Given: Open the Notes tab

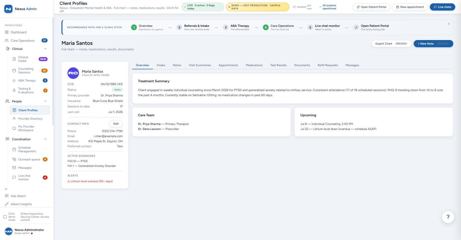Looking at the screenshot, I should [x=177, y=65].
